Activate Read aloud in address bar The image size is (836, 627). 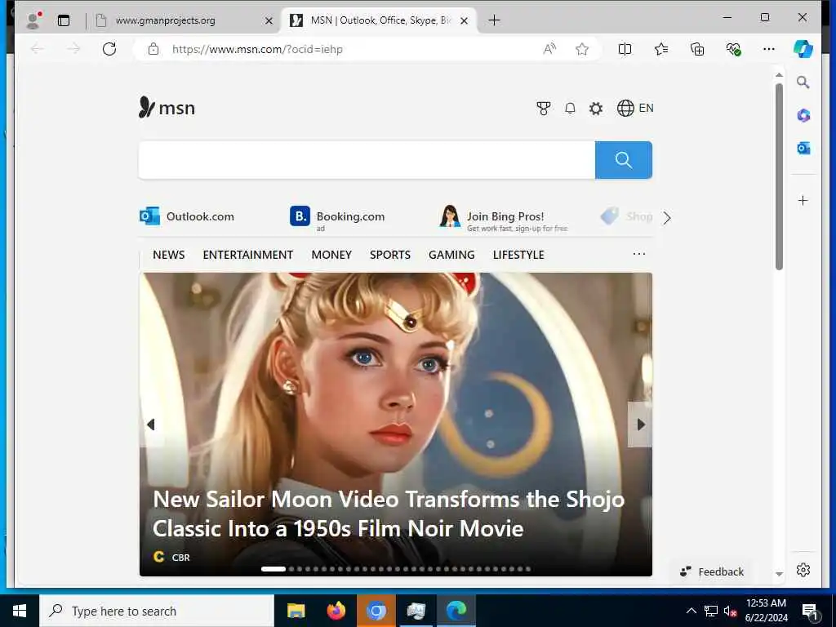click(549, 49)
